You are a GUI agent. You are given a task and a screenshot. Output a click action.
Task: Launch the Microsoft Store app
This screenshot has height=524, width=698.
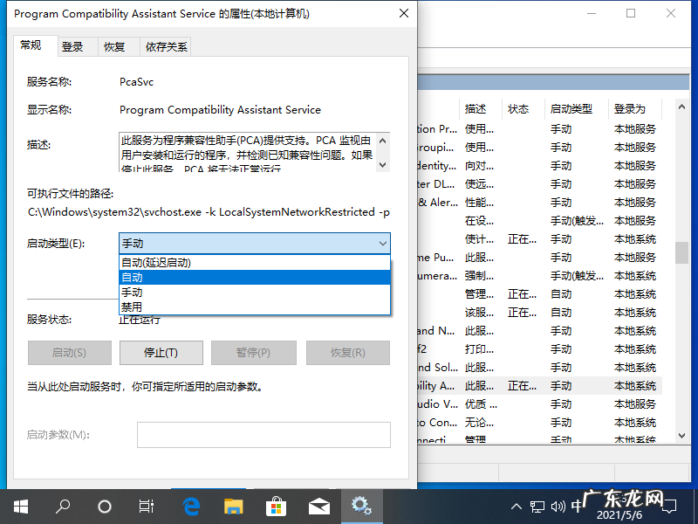click(276, 506)
